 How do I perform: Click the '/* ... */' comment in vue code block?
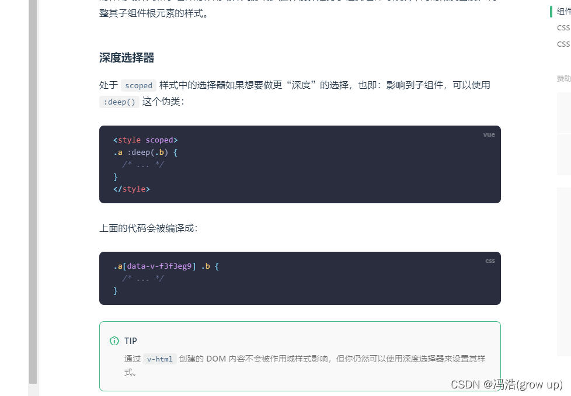pyautogui.click(x=143, y=165)
